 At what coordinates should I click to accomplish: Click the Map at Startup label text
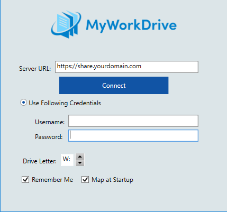coord(112,180)
